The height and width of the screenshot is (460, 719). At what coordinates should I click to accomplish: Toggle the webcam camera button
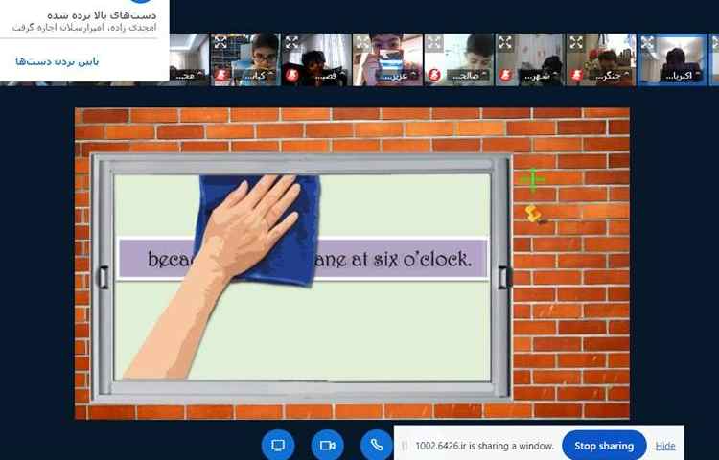pos(328,446)
